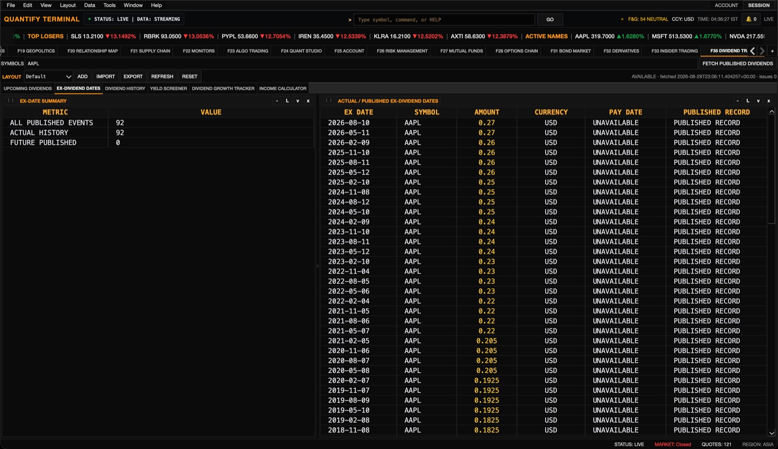Open the Layout menu
This screenshot has width=778, height=449.
[68, 5]
